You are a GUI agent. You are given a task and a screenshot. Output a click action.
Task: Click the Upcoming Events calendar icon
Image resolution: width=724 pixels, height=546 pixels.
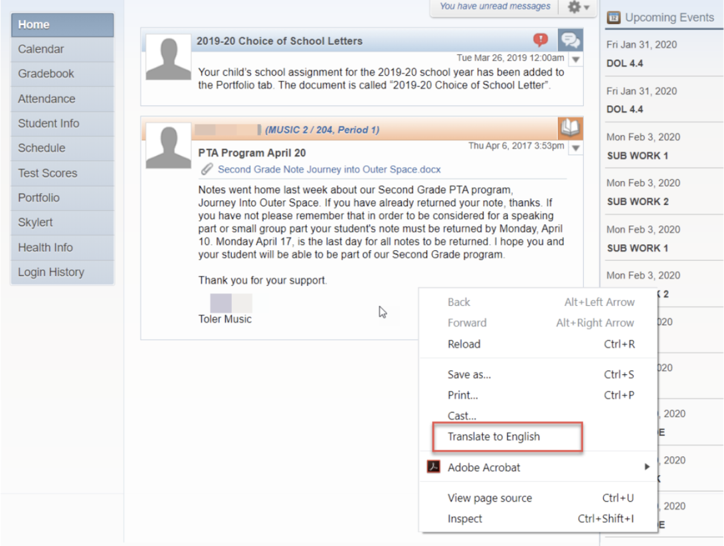click(614, 18)
